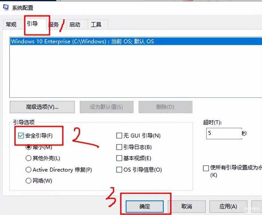
Task: Open the 引导 tab
Action: (35, 24)
